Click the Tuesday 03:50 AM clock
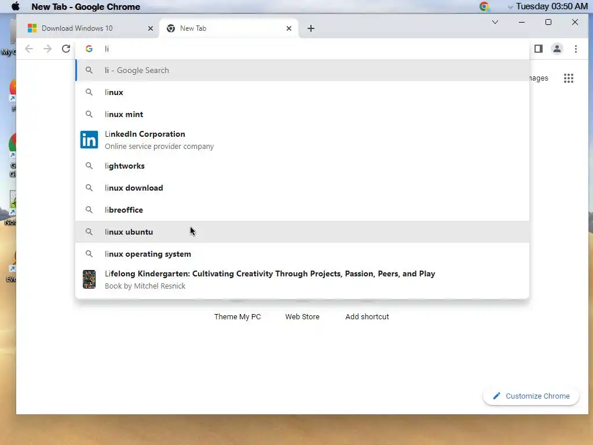Viewport: 593px width, 445px height. click(x=552, y=6)
